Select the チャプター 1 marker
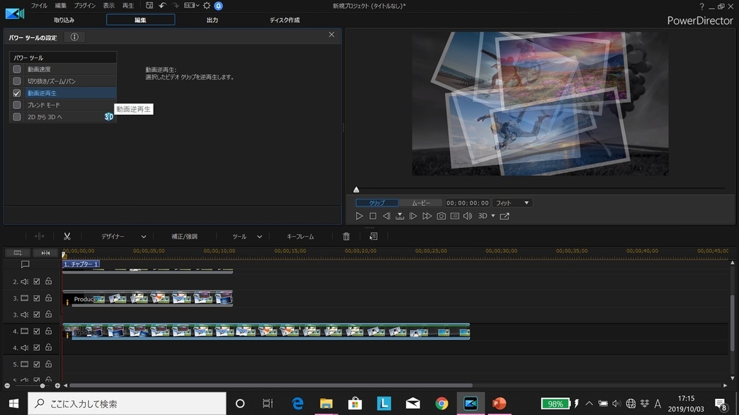This screenshot has width=739, height=415. [81, 264]
